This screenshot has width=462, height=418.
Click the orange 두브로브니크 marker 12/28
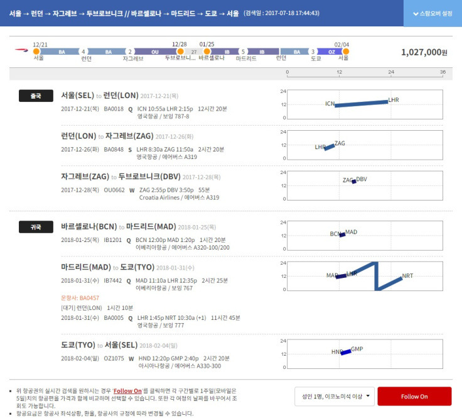(x=180, y=52)
